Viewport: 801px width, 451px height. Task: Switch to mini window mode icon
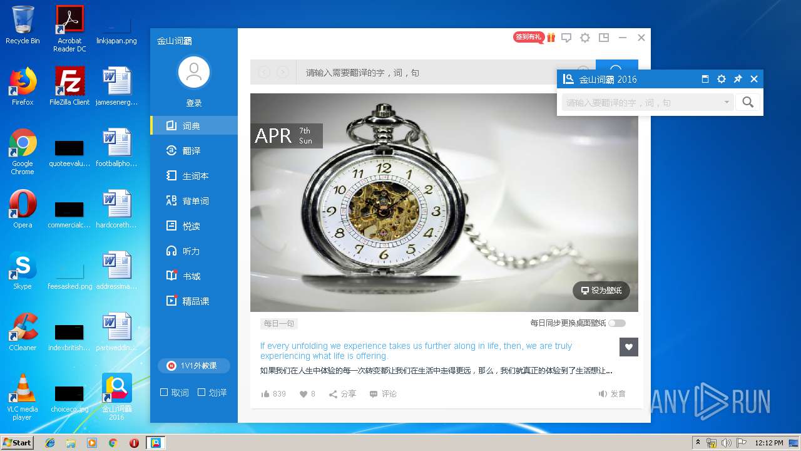click(604, 38)
